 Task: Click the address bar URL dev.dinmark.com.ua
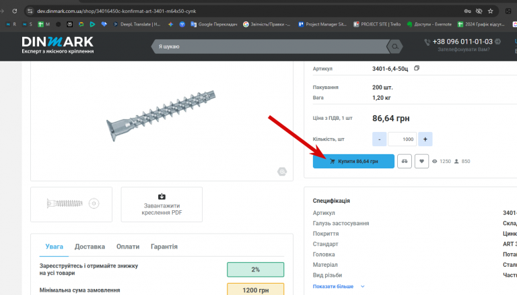(116, 11)
